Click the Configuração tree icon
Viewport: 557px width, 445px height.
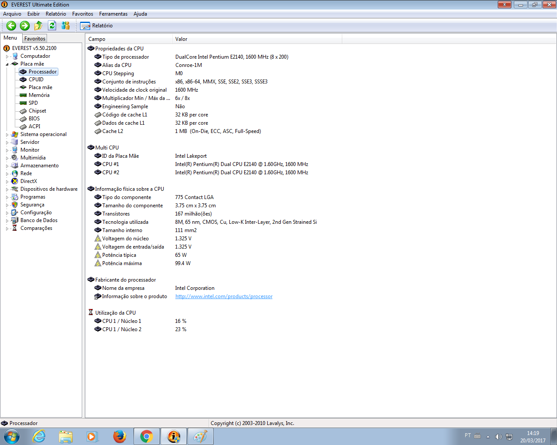[15, 213]
